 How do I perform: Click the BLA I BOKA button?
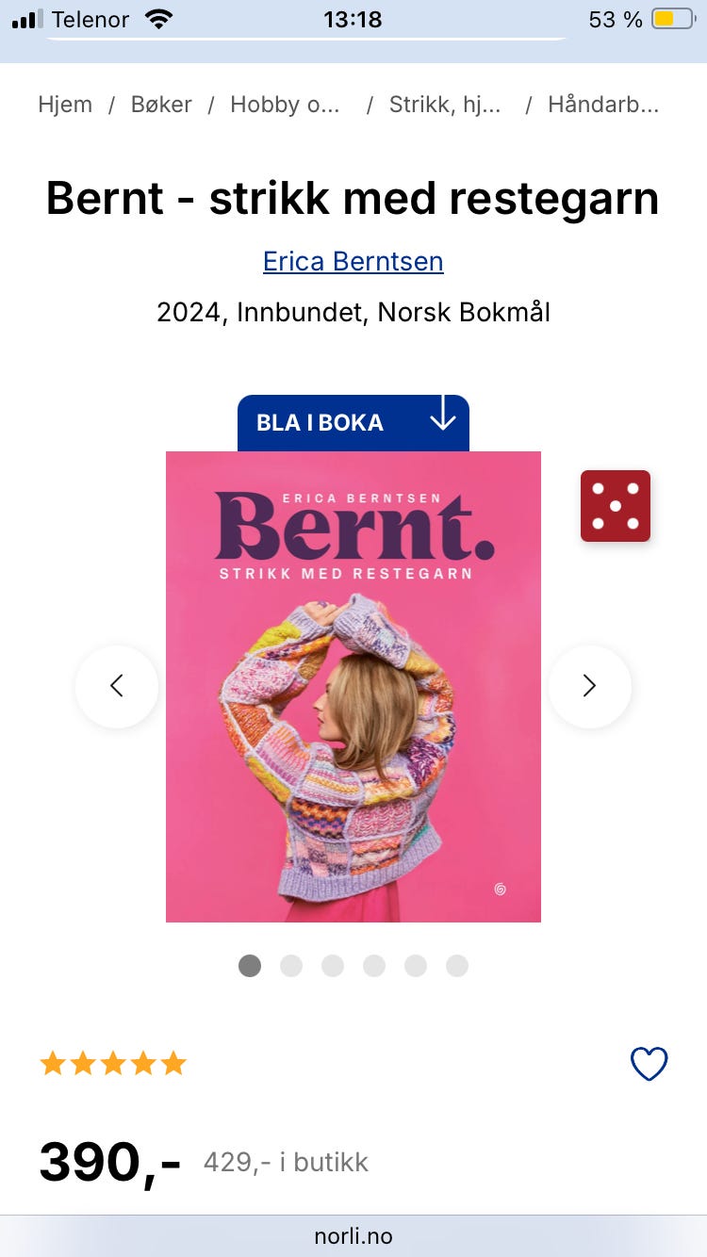point(353,423)
